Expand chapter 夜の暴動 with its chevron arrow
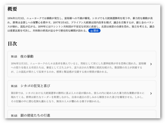165x123 pixels. click(151, 64)
